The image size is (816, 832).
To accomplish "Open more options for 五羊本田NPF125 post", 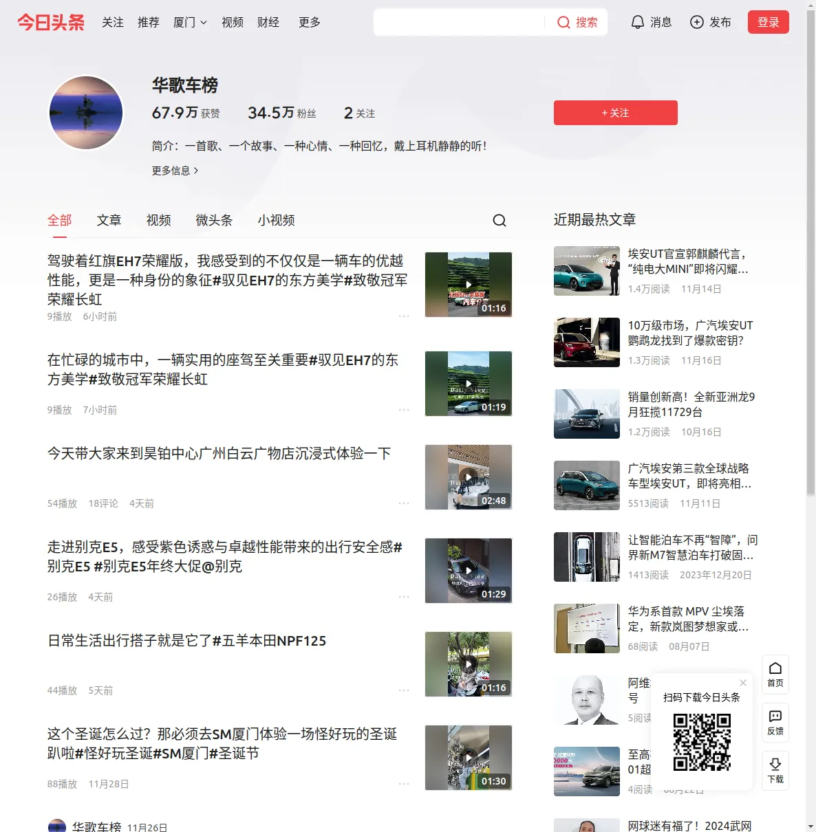I will [404, 690].
